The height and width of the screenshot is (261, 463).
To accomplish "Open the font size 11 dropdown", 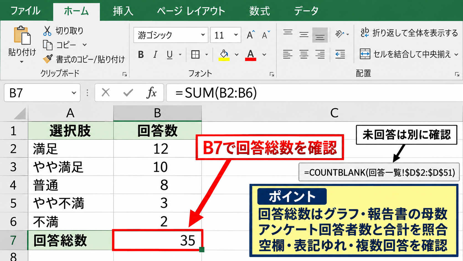I will (236, 35).
